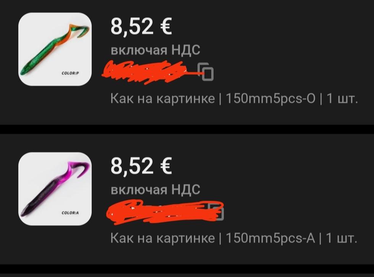Tap 'Как на картинке' in the first item
The height and width of the screenshot is (277, 374).
[163, 98]
